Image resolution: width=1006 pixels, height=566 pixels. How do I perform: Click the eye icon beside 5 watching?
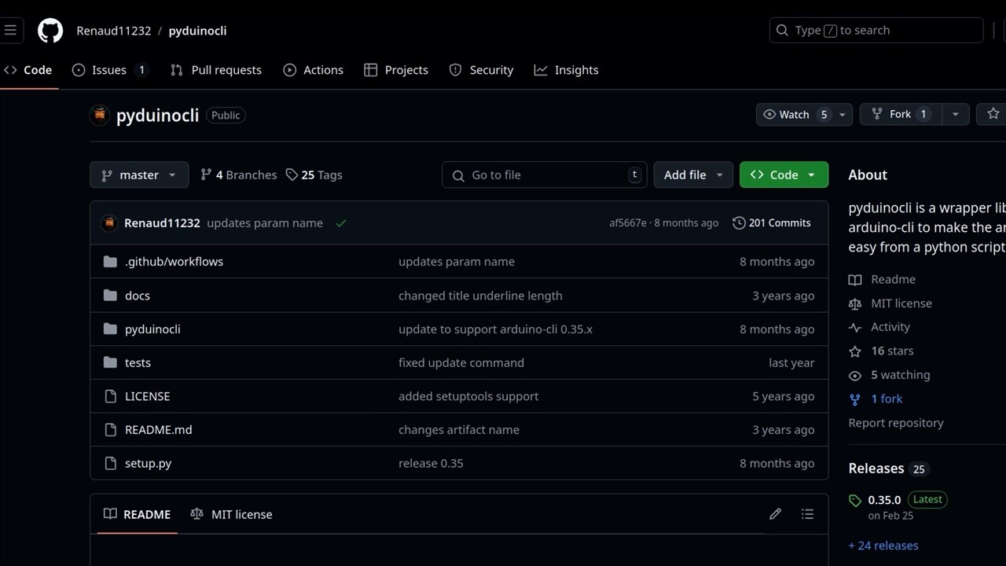(x=855, y=375)
